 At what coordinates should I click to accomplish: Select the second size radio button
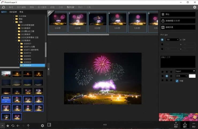click(x=162, y=44)
